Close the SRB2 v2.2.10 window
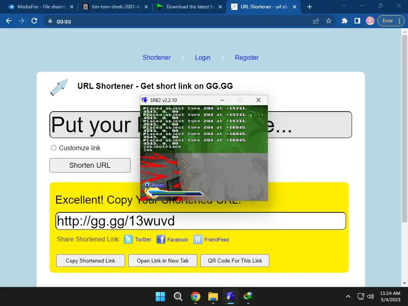 click(x=258, y=100)
